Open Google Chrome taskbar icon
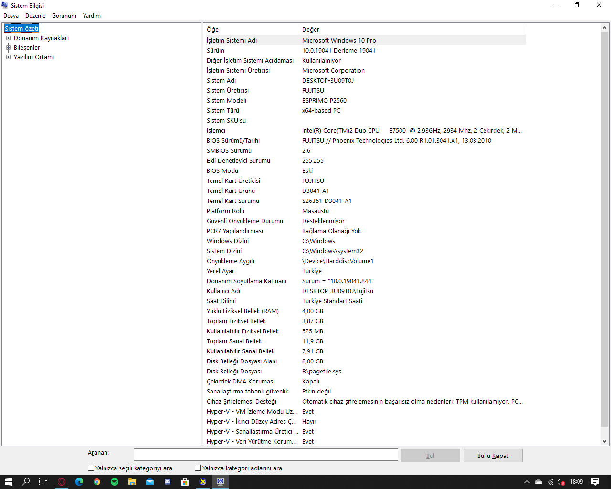Screen dimensions: 611x489 coord(97,482)
